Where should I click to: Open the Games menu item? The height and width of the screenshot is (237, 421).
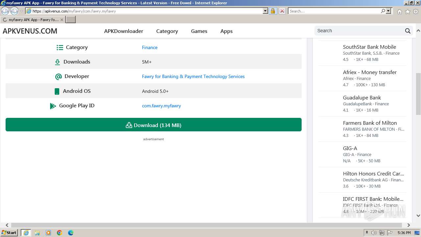point(199,31)
